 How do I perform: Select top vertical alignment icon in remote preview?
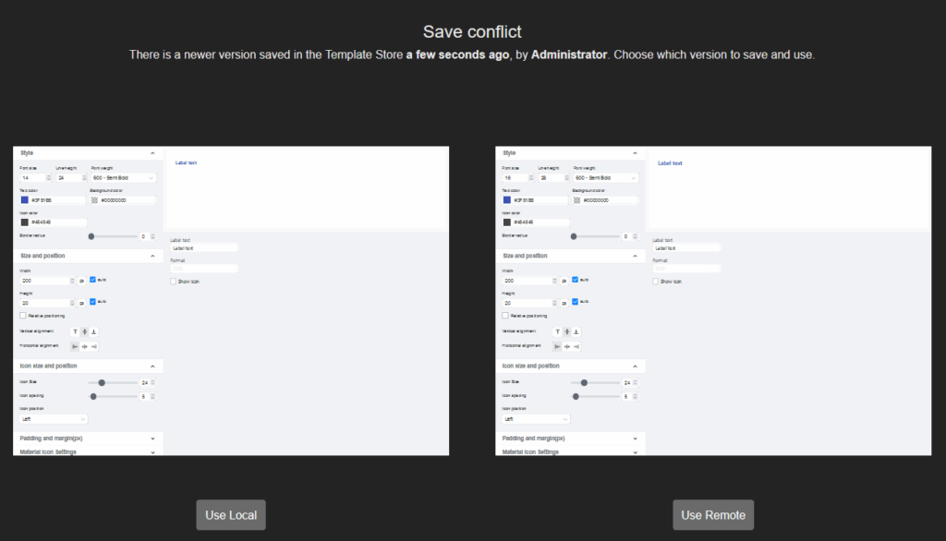(x=557, y=331)
